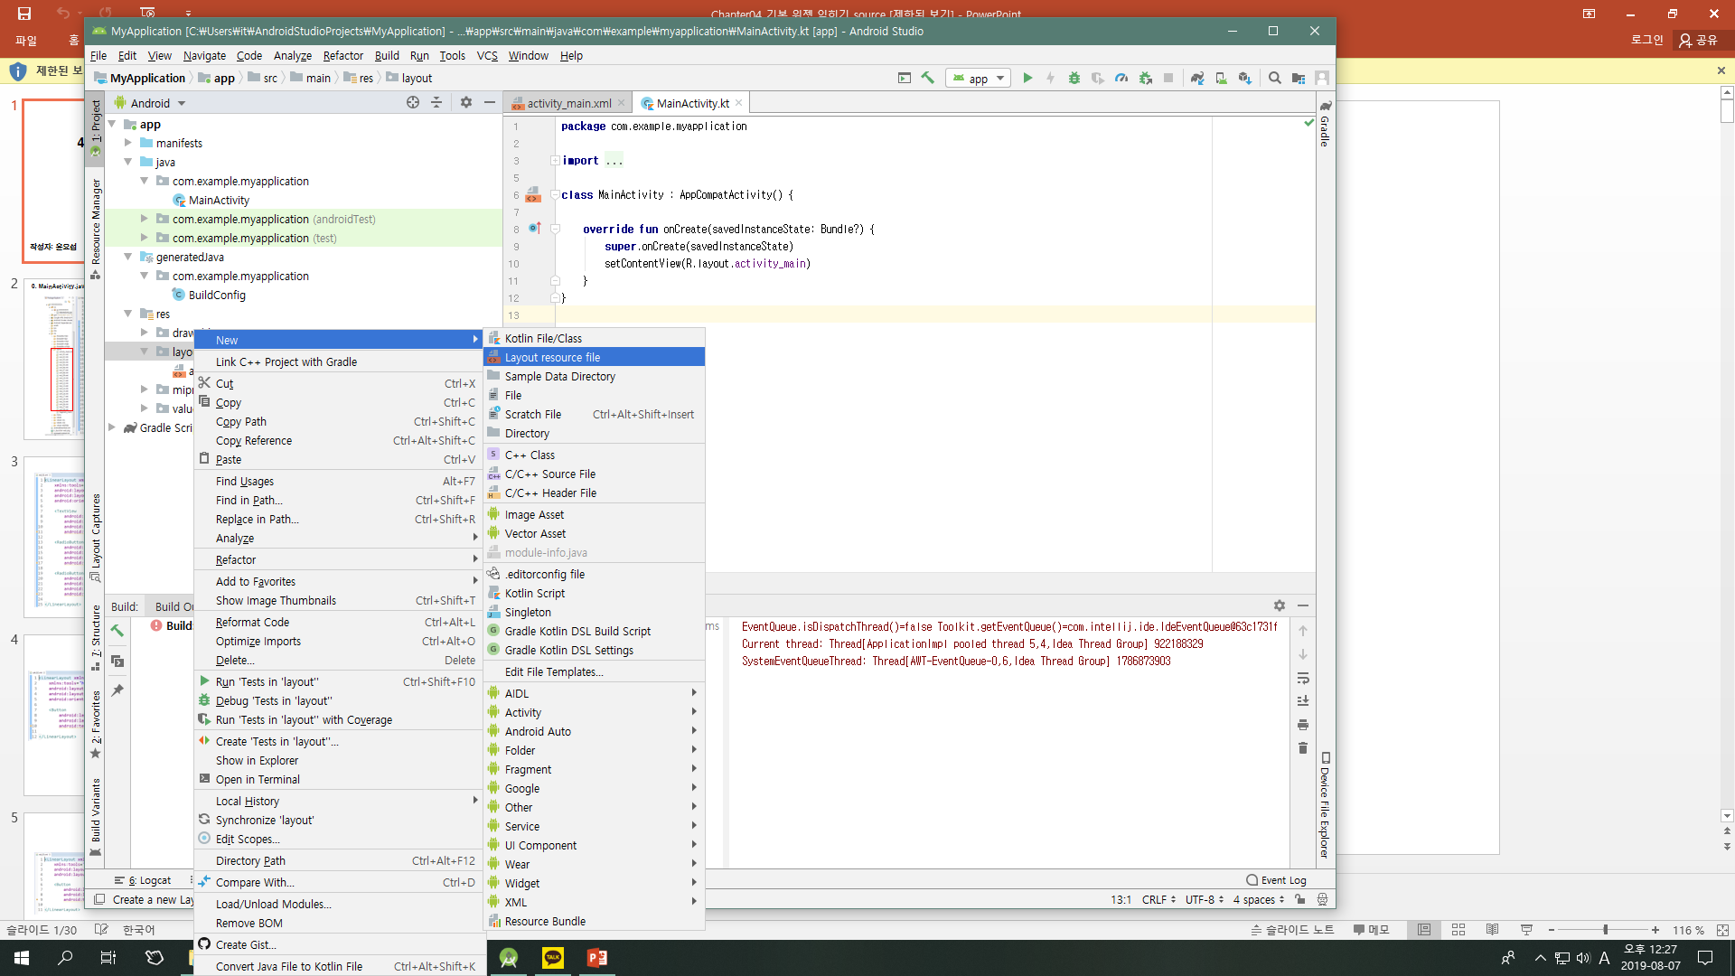The image size is (1735, 976).
Task: Run the app with green play button
Action: click(1027, 79)
